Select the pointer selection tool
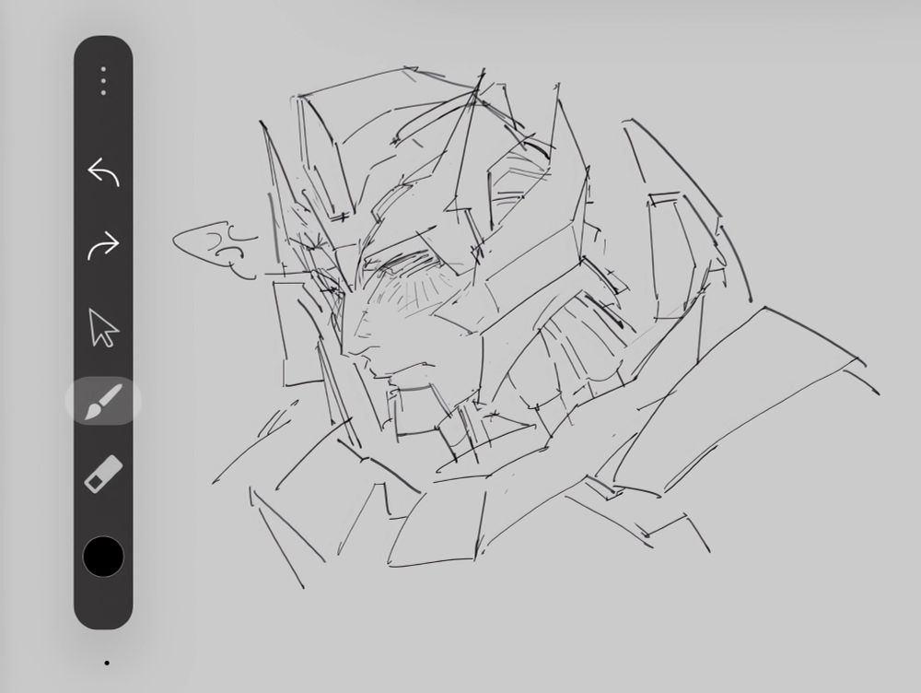This screenshot has width=921, height=693. [x=103, y=327]
